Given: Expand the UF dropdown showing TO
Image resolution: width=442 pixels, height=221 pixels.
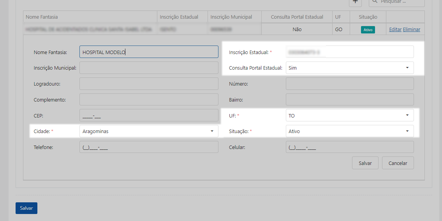Looking at the screenshot, I should coord(350,116).
